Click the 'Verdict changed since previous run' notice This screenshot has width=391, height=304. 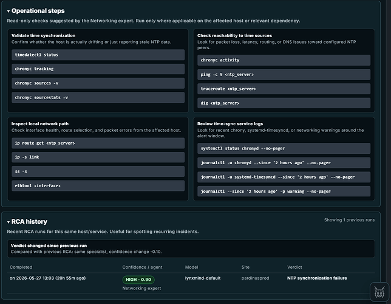(191, 249)
